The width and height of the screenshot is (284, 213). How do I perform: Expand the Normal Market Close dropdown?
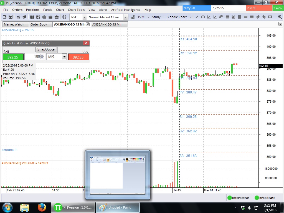coord(126,17)
